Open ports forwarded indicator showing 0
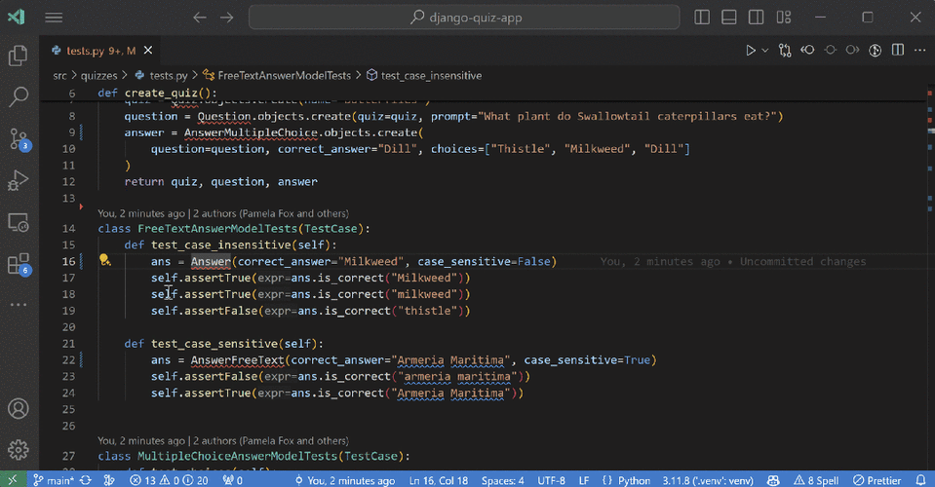The image size is (935, 487). pyautogui.click(x=233, y=480)
